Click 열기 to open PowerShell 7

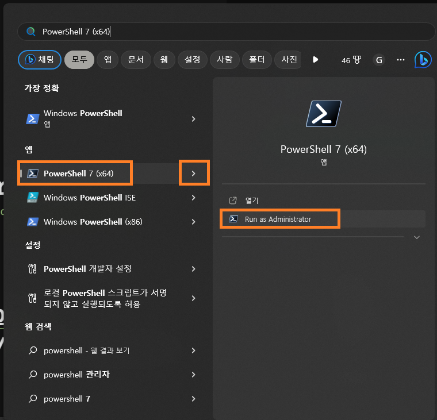pos(324,201)
